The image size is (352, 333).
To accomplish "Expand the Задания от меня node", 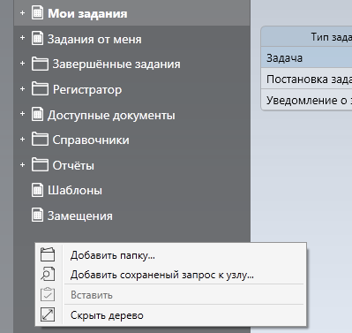I will (x=22, y=38).
